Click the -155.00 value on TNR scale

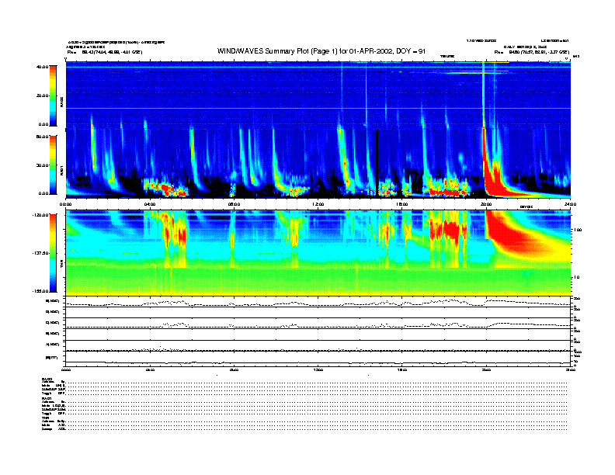click(40, 291)
